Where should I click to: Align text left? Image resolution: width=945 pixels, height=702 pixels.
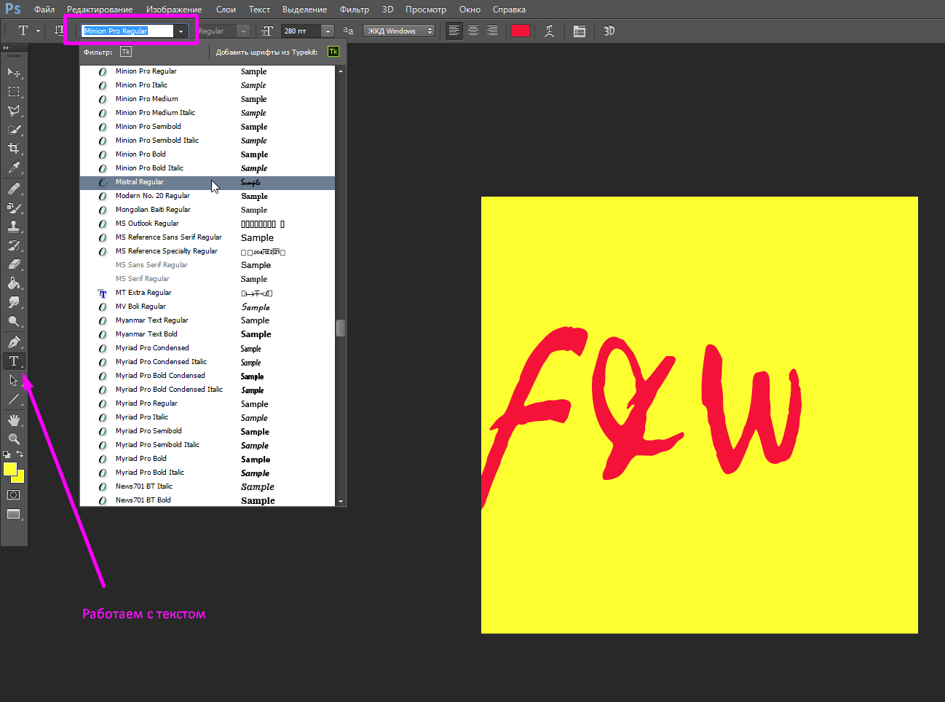coord(454,31)
